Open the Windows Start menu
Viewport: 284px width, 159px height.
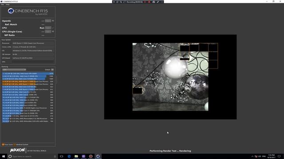pyautogui.click(x=4, y=156)
